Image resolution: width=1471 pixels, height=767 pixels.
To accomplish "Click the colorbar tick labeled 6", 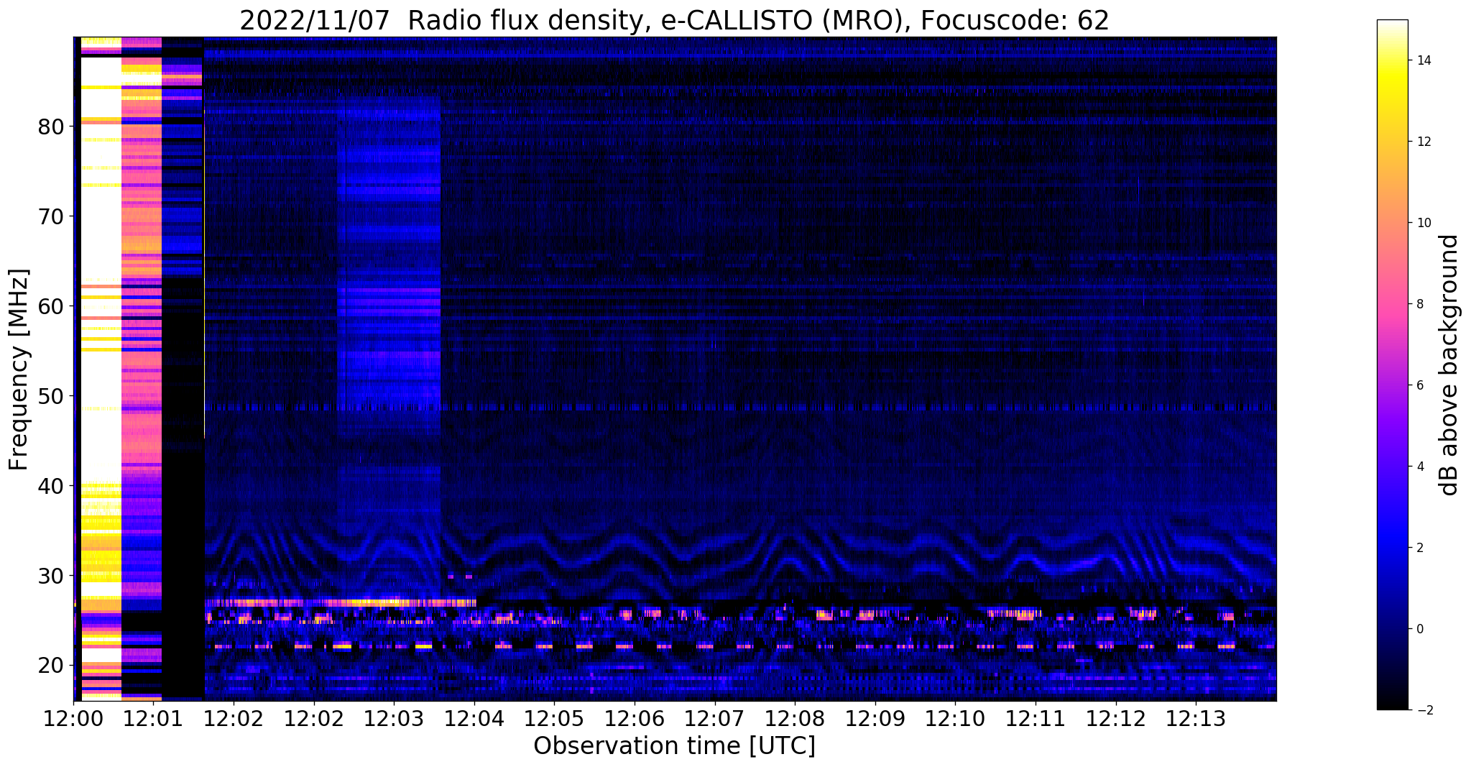I will pyautogui.click(x=1419, y=385).
